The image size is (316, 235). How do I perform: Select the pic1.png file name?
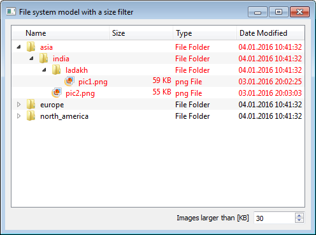coord(93,82)
